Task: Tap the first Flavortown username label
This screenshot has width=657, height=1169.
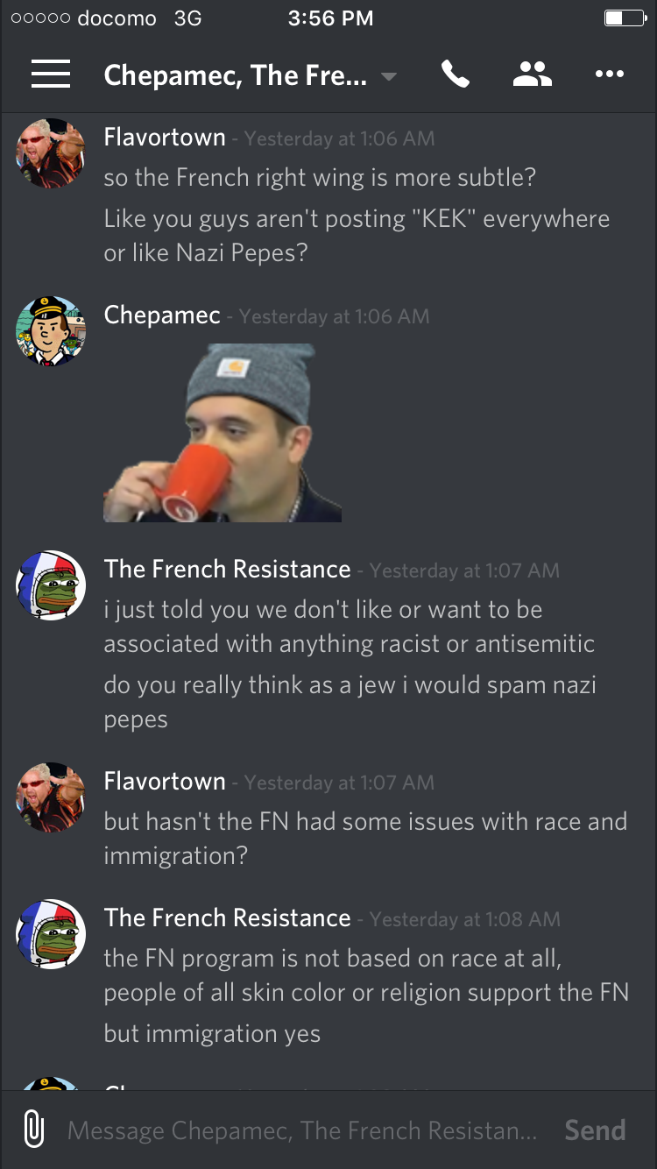Action: coord(165,138)
